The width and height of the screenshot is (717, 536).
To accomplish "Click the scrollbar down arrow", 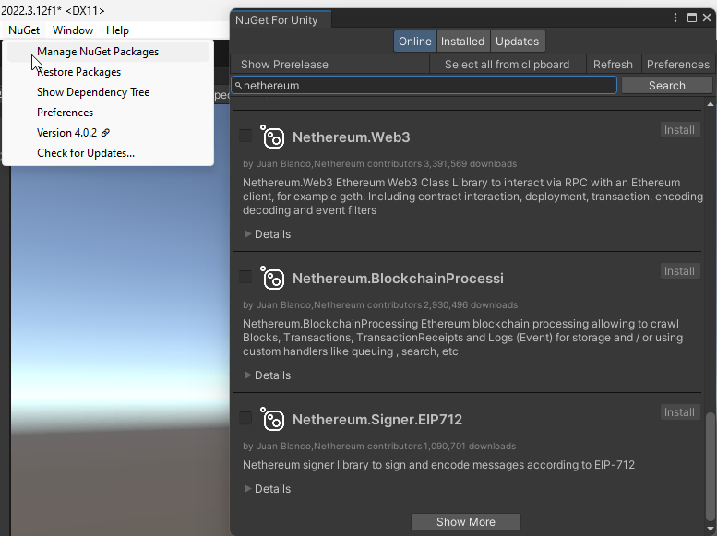I will click(711, 530).
